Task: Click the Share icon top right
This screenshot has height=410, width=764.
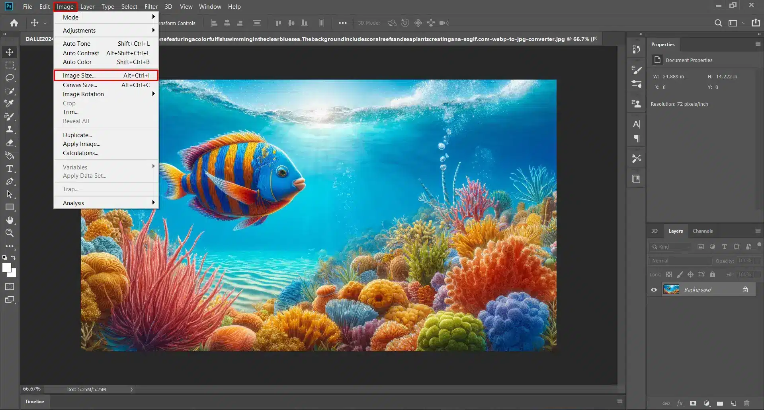Action: [x=756, y=23]
